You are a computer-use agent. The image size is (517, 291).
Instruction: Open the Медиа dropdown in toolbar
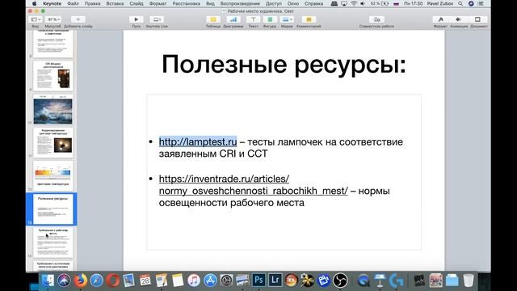pyautogui.click(x=287, y=19)
